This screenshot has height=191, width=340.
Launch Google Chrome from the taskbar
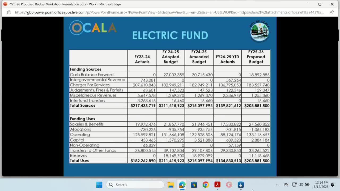206,185
